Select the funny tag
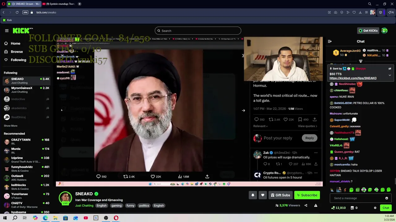The image size is (396, 222). pos(130,206)
